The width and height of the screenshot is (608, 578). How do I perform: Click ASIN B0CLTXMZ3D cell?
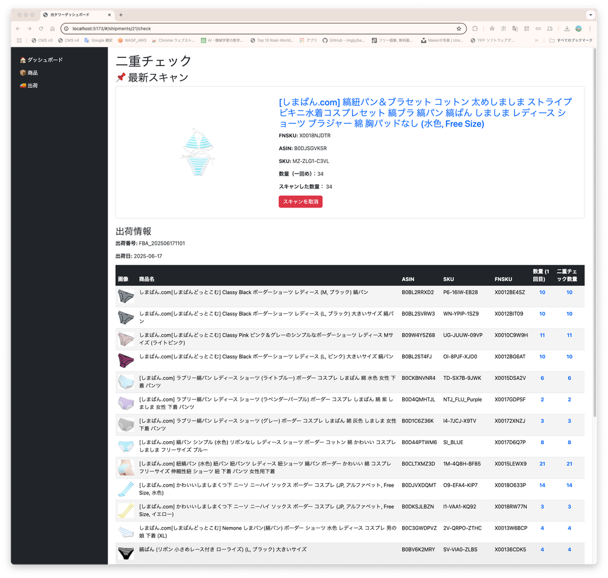pyautogui.click(x=418, y=463)
